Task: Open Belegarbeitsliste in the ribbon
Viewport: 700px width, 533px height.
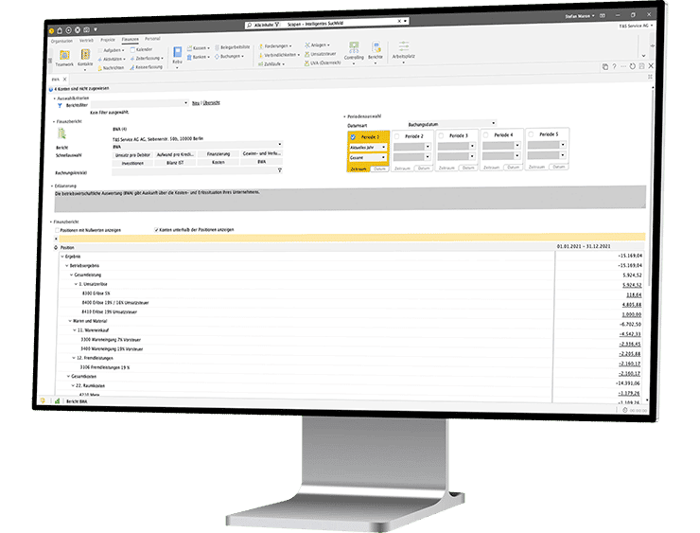Action: coord(232,47)
